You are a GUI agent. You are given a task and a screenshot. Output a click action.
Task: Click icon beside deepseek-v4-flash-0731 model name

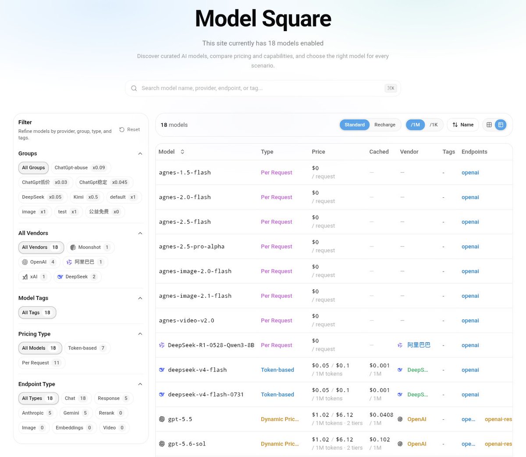(x=162, y=394)
